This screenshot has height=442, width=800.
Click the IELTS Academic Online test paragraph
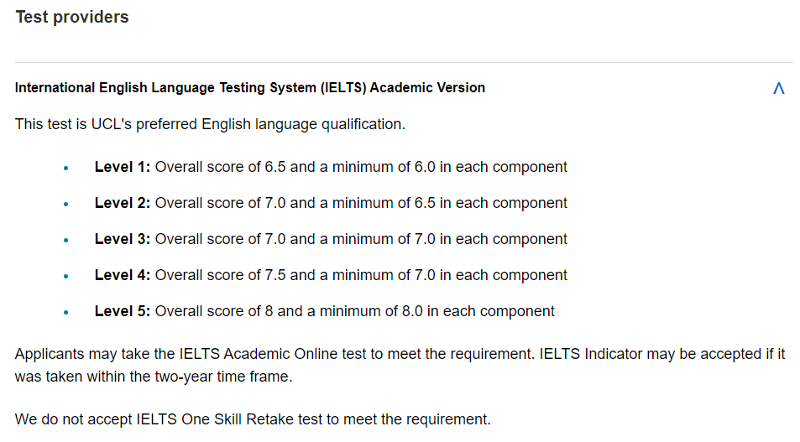click(400, 365)
